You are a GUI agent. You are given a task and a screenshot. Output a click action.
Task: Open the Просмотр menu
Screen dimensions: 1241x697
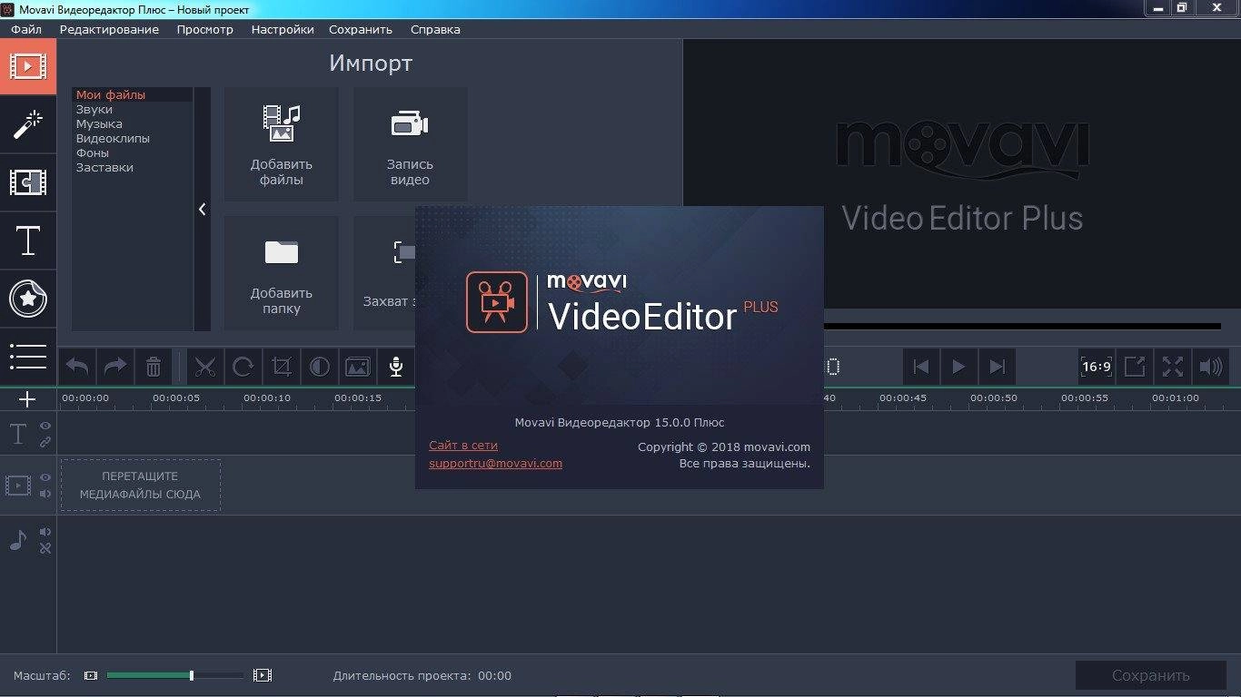point(205,29)
